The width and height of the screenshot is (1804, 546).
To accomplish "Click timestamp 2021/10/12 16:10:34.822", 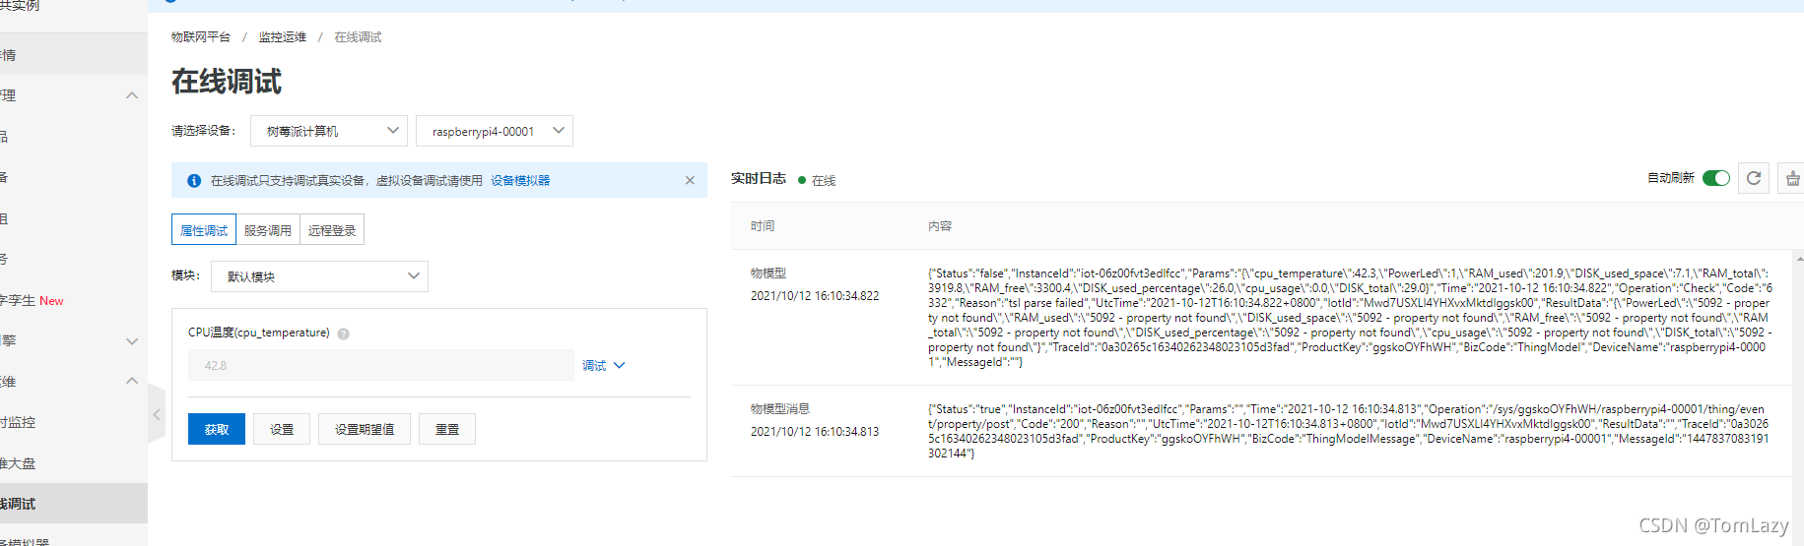I will tap(815, 296).
